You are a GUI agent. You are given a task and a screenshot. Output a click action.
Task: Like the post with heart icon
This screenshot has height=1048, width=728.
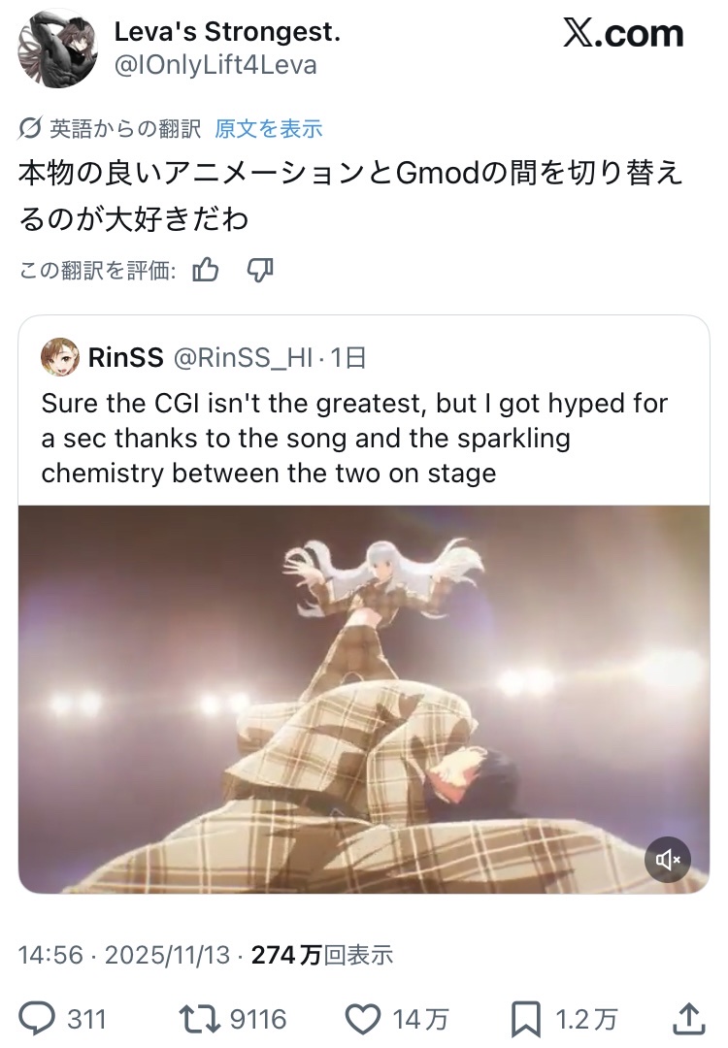pos(362,1019)
